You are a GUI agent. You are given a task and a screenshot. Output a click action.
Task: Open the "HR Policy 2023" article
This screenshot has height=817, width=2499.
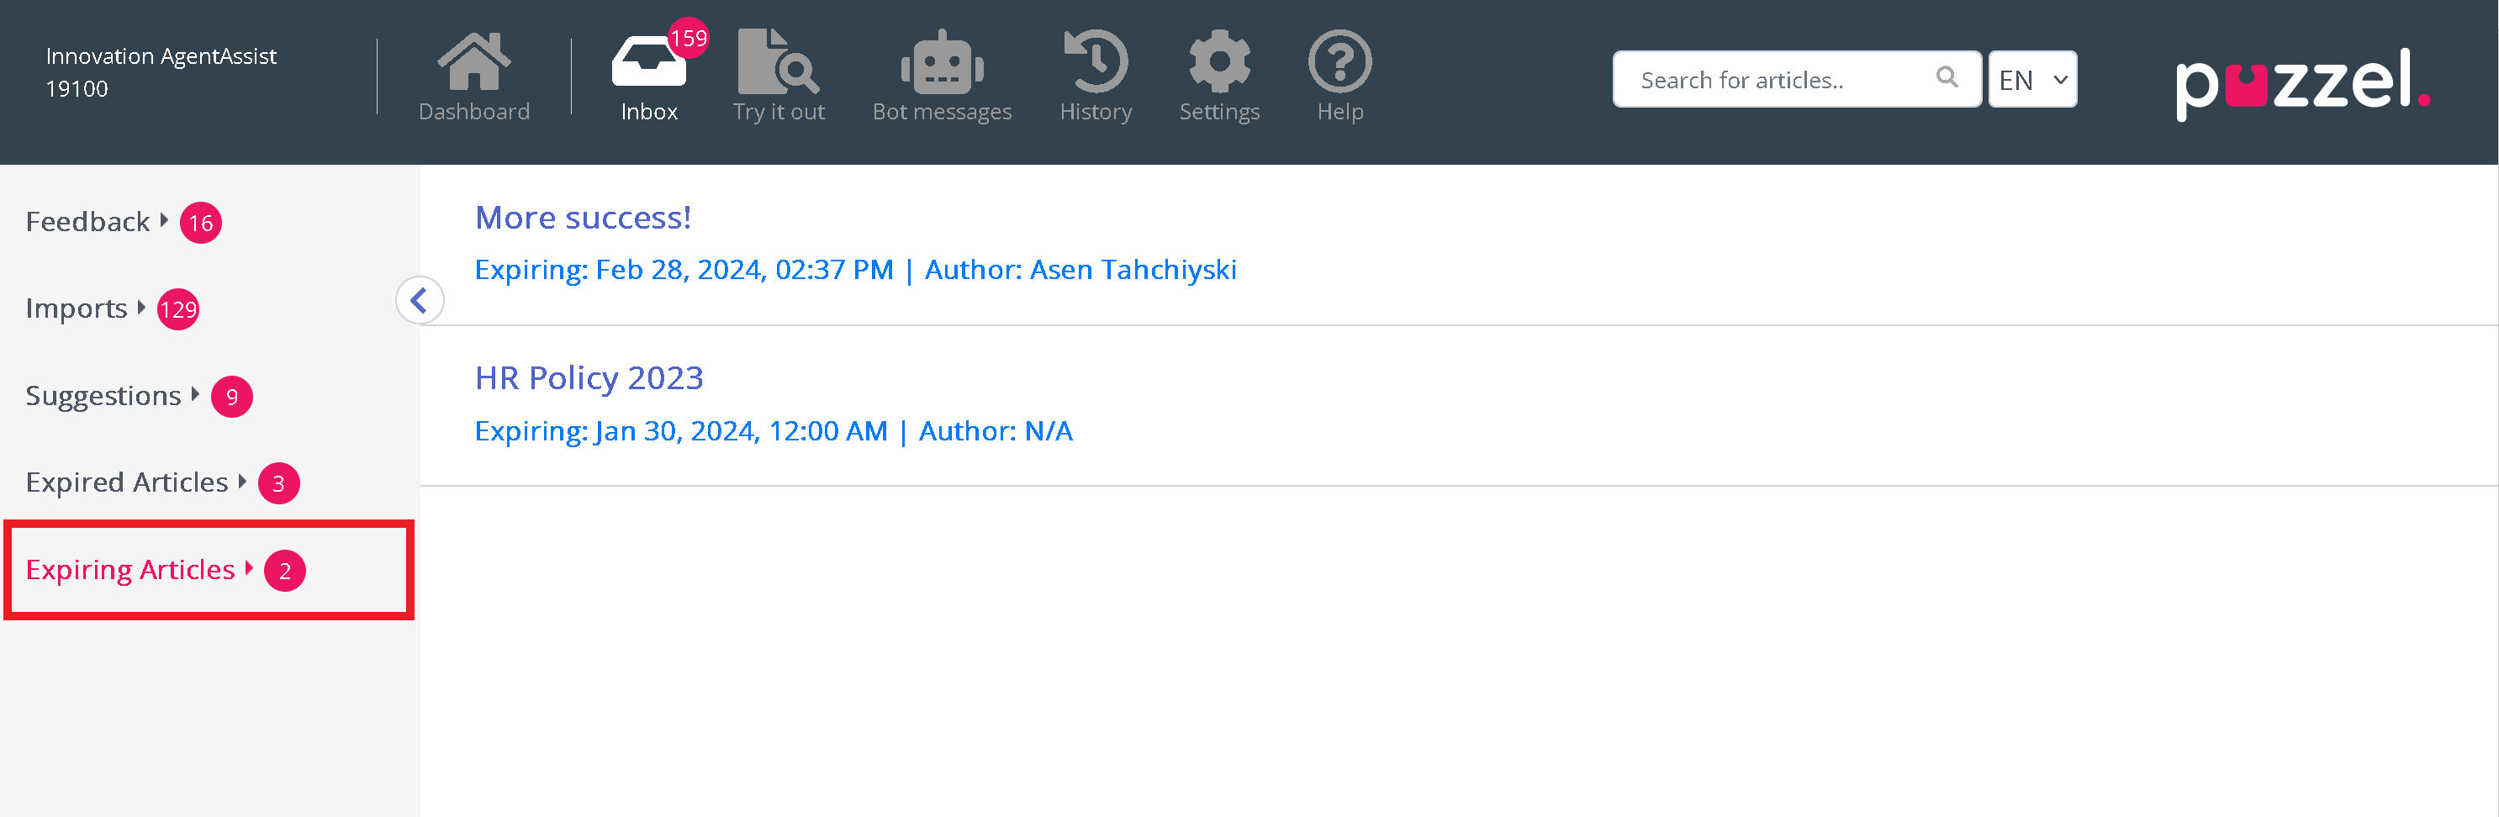[589, 377]
